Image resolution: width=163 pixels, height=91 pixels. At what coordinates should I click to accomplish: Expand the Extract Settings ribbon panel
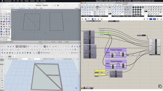[x=117, y=16]
